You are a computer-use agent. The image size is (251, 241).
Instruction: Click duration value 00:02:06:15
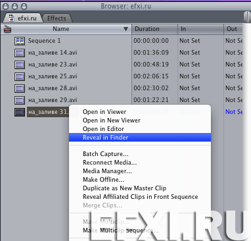click(x=151, y=76)
